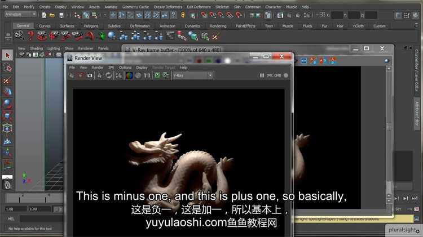The width and height of the screenshot is (423, 237).
Task: Select the Move tool in the toolbox
Action: (x=7, y=92)
